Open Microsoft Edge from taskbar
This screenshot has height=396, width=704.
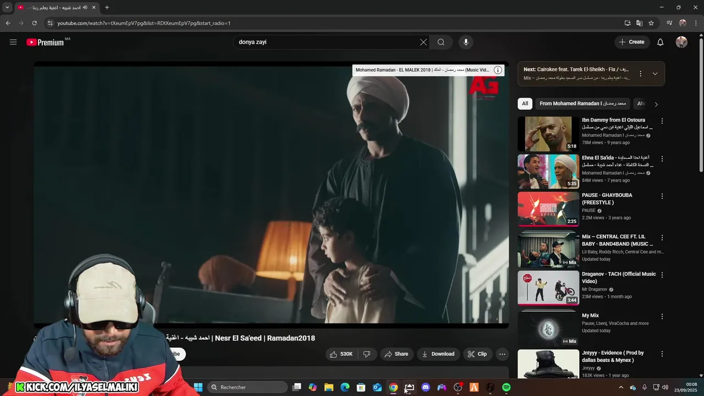click(x=345, y=387)
